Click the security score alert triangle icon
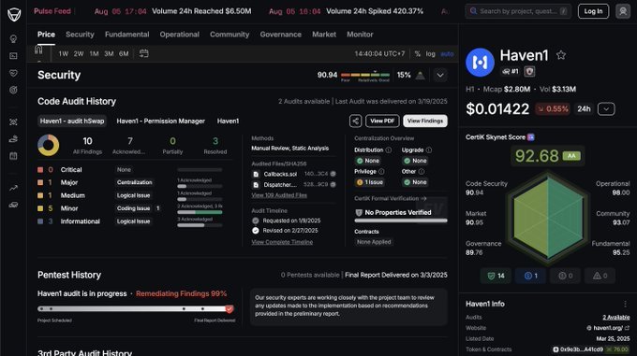 tap(420, 76)
